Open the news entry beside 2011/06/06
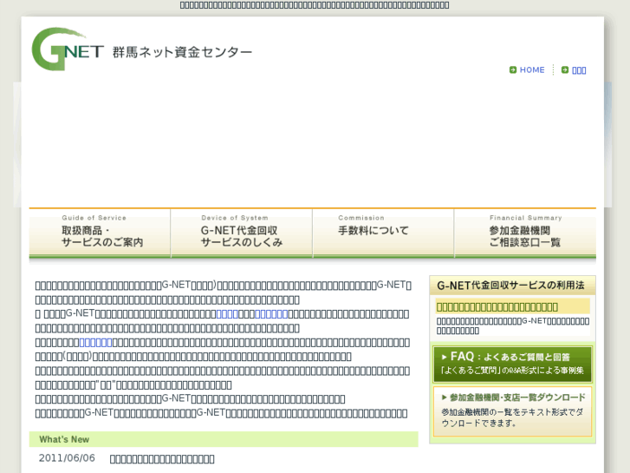Viewport: 630px width, 473px height. coord(162,459)
